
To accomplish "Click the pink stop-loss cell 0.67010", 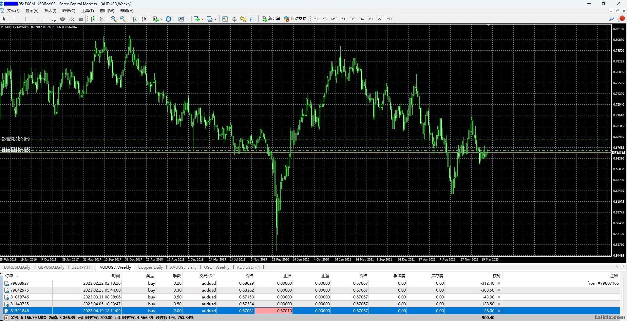I will tap(274, 311).
